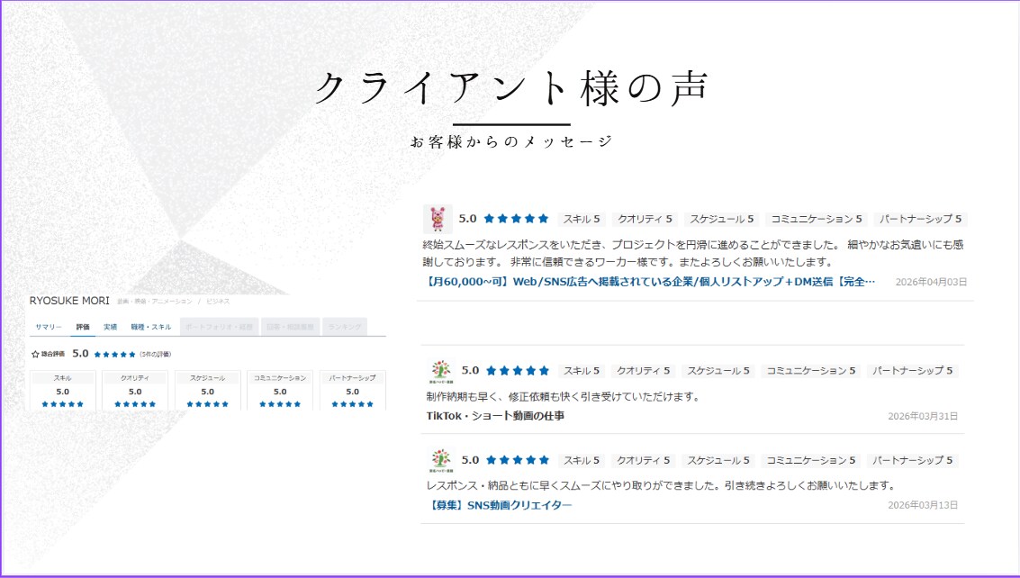Select the 評価 tab

pyautogui.click(x=83, y=327)
